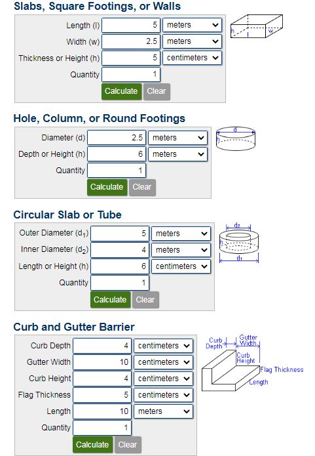The width and height of the screenshot is (315, 456).
Task: Open the Curb Depth centimeters dropdown
Action: [163, 346]
